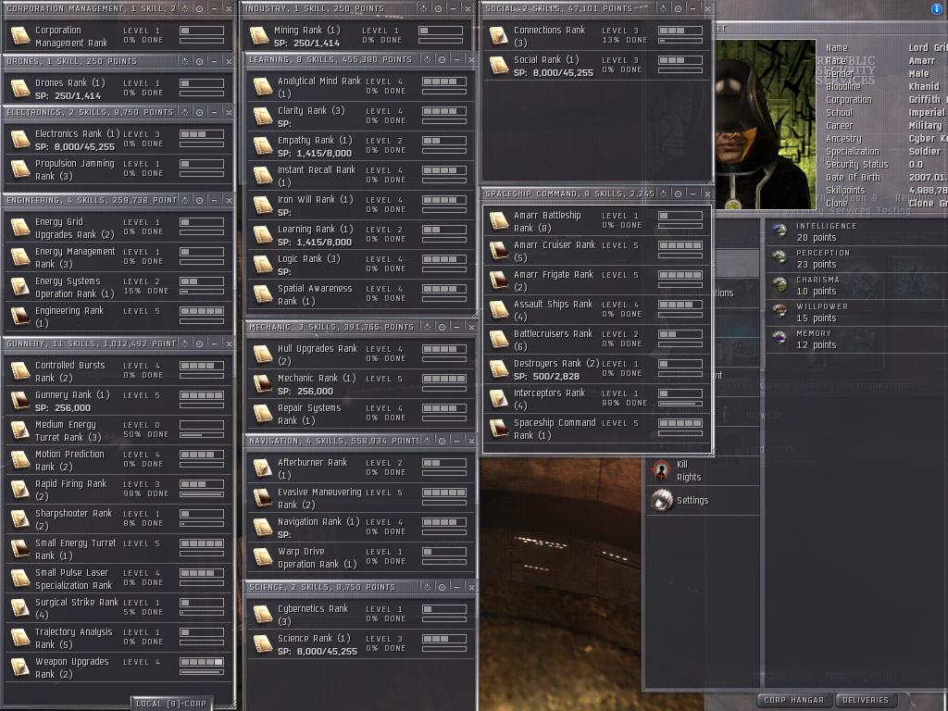Click the blue info icon at top right

click(936, 8)
